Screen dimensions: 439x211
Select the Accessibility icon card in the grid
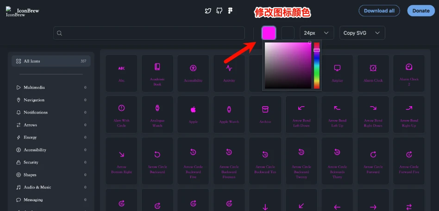pyautogui.click(x=193, y=73)
